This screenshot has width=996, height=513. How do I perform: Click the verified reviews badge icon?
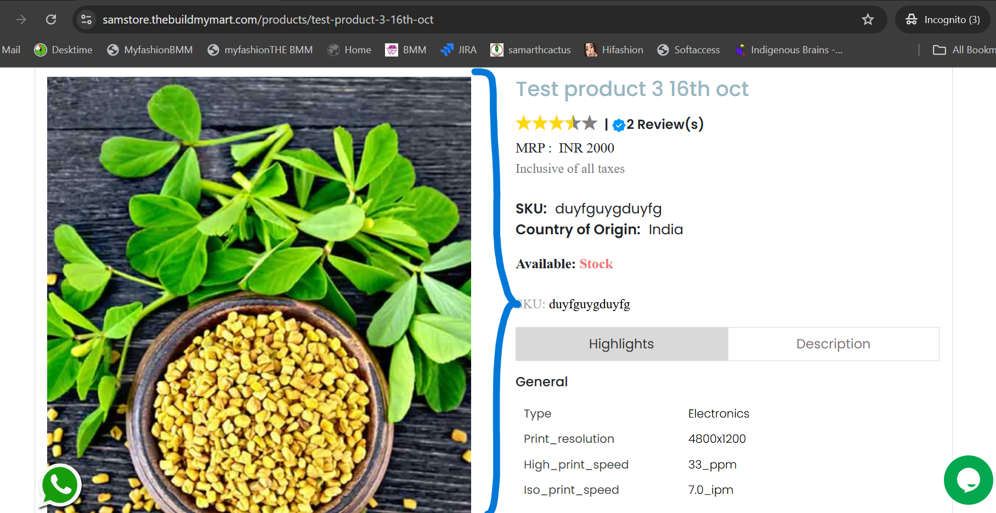point(619,125)
